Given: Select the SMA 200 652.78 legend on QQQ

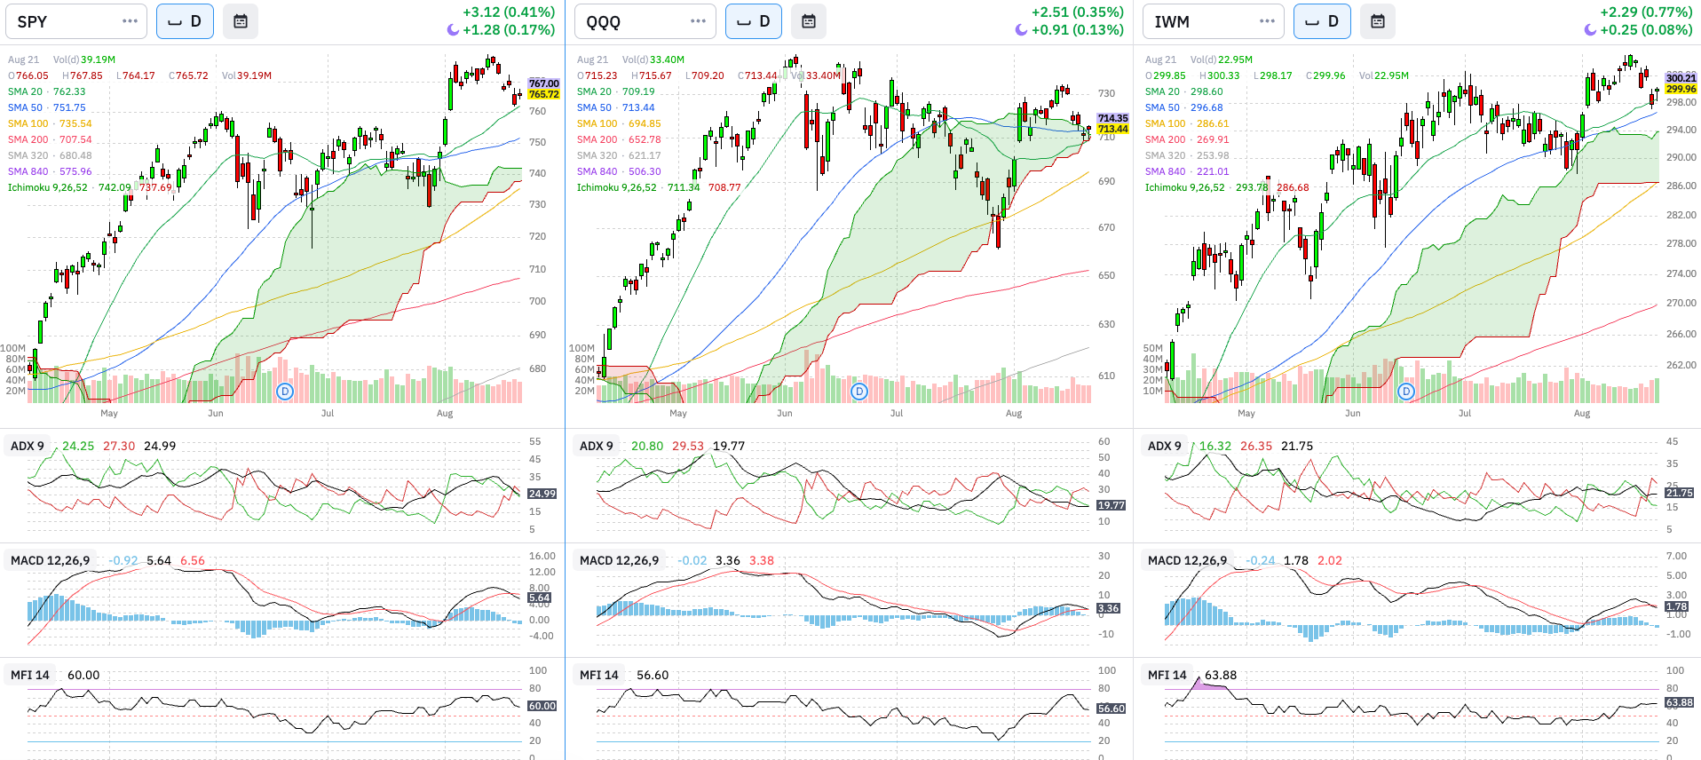Looking at the screenshot, I should [x=619, y=139].
